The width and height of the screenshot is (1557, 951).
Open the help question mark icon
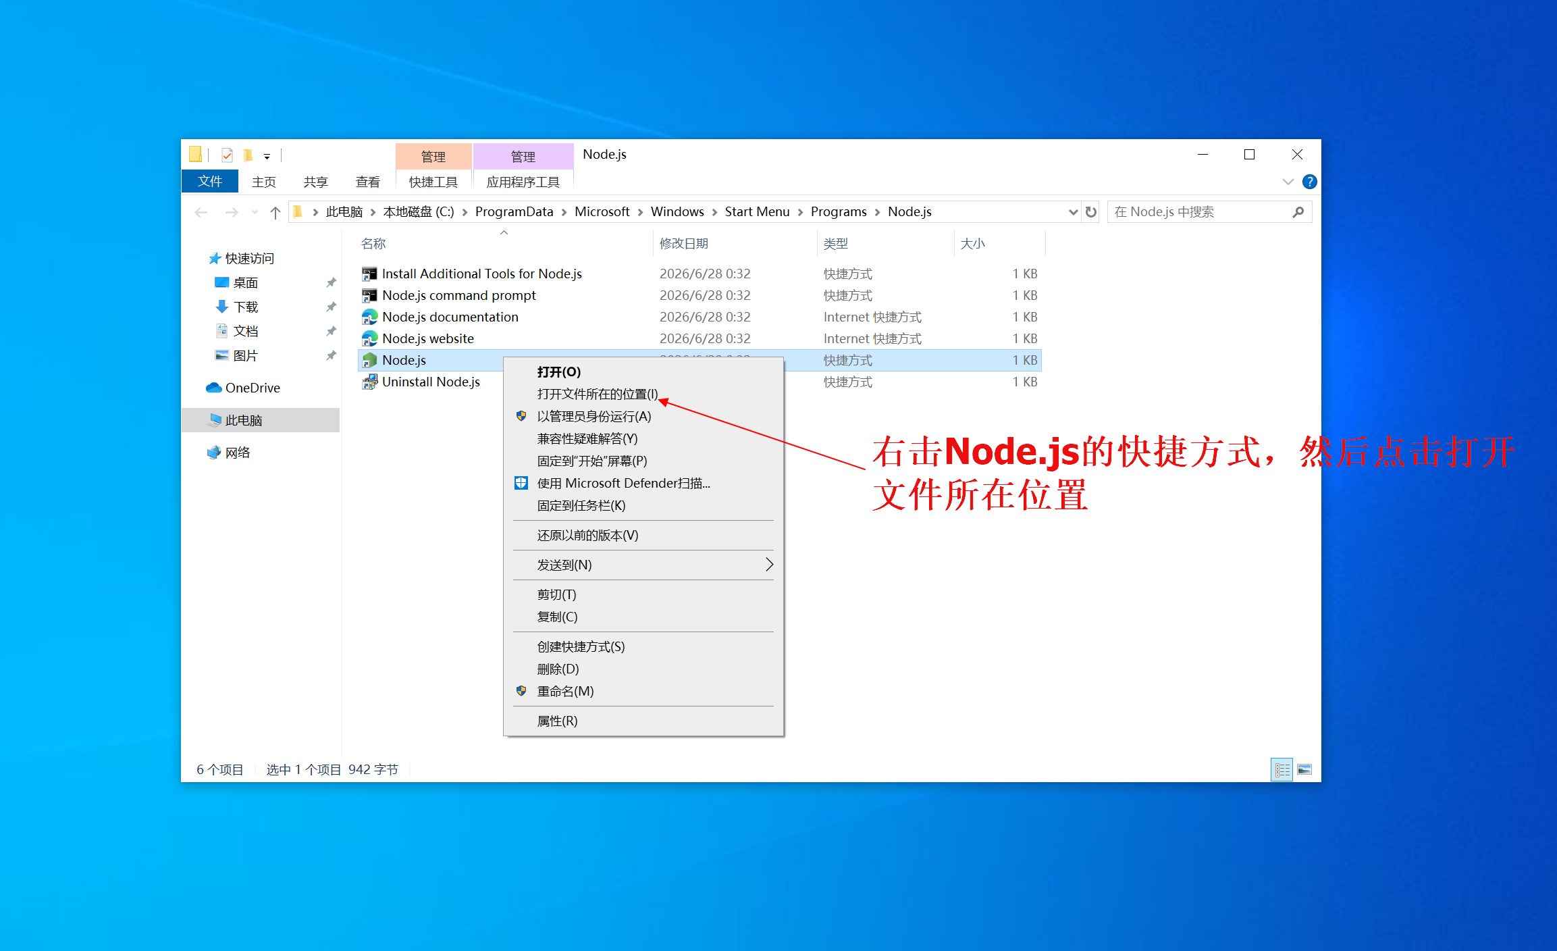pyautogui.click(x=1309, y=182)
